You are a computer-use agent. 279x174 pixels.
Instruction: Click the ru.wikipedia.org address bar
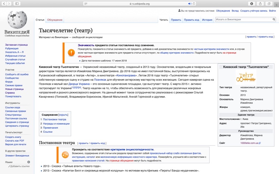pyautogui.click(x=139, y=3)
